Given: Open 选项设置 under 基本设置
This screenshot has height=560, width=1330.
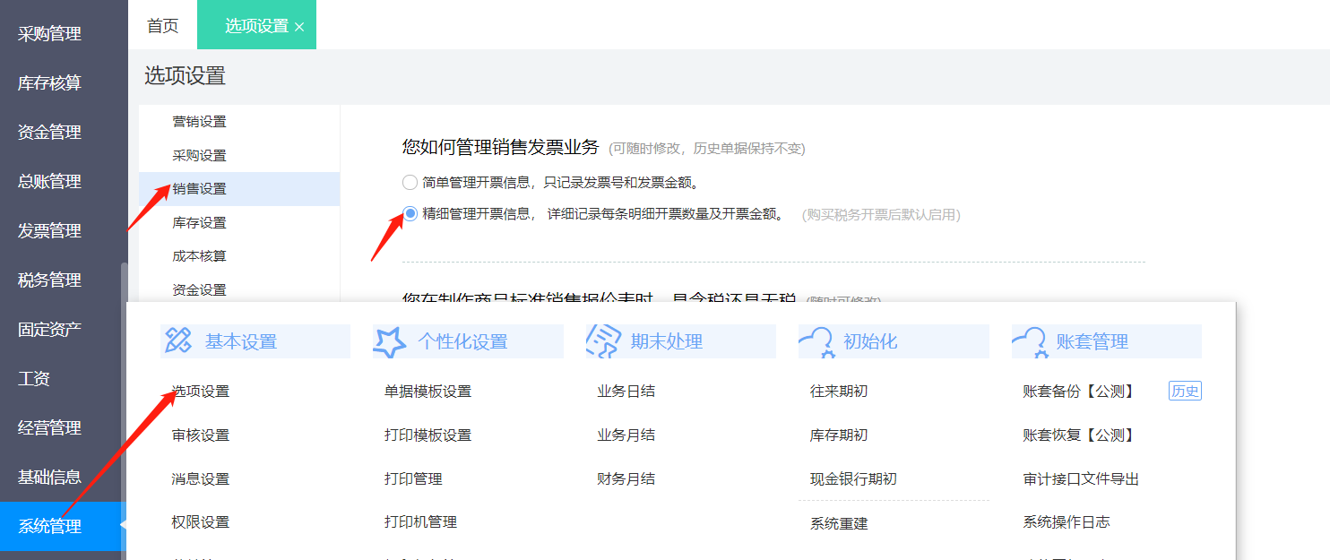Looking at the screenshot, I should 201,392.
